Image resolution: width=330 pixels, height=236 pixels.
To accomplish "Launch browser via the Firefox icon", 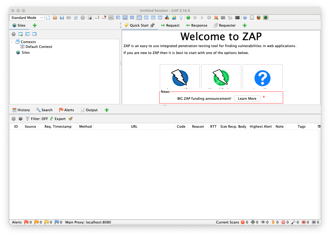I will 259,18.
